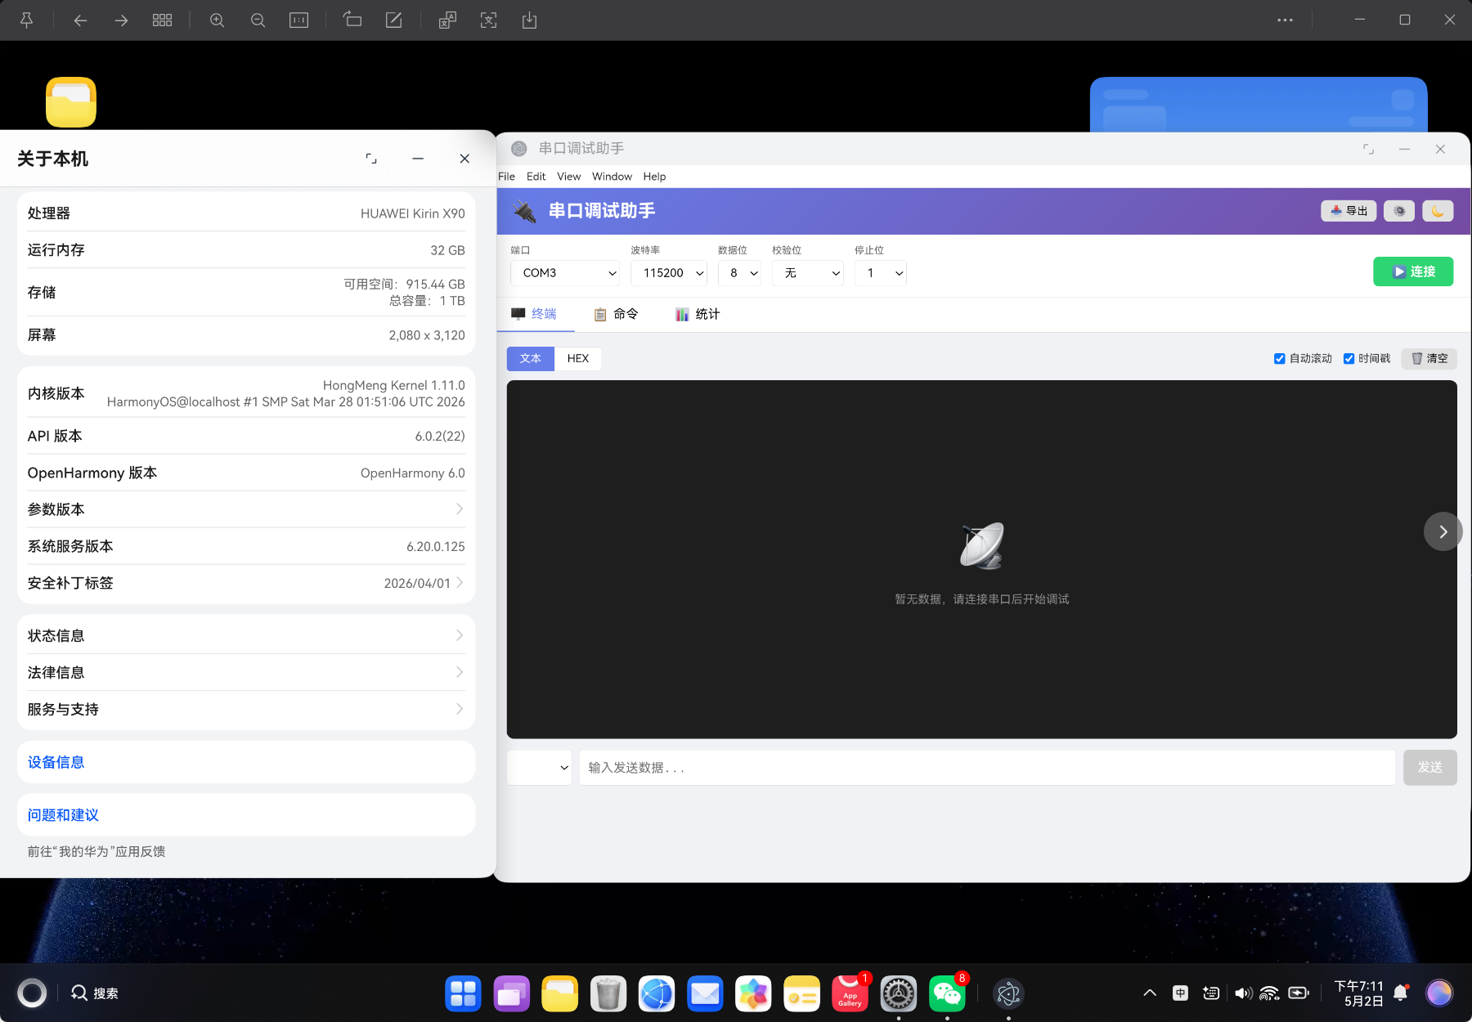The image size is (1472, 1022).
Task: Go to the previous image in viewer
Action: [80, 20]
